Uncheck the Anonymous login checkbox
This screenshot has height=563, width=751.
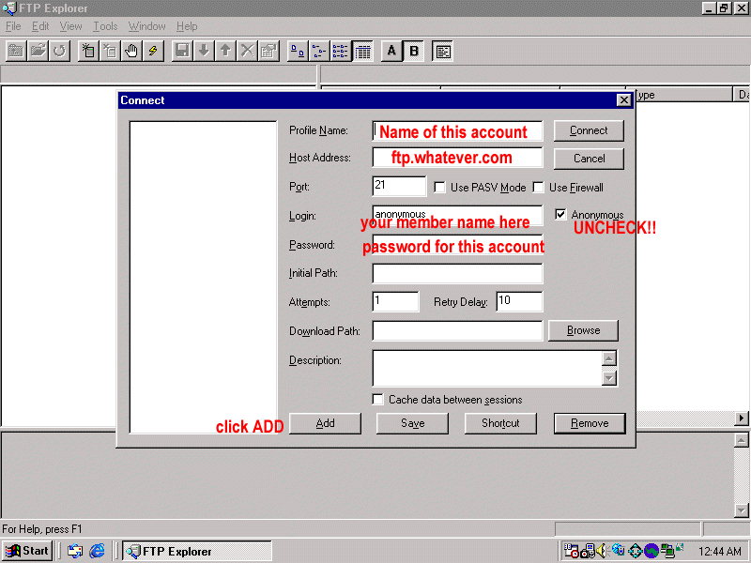tap(561, 215)
